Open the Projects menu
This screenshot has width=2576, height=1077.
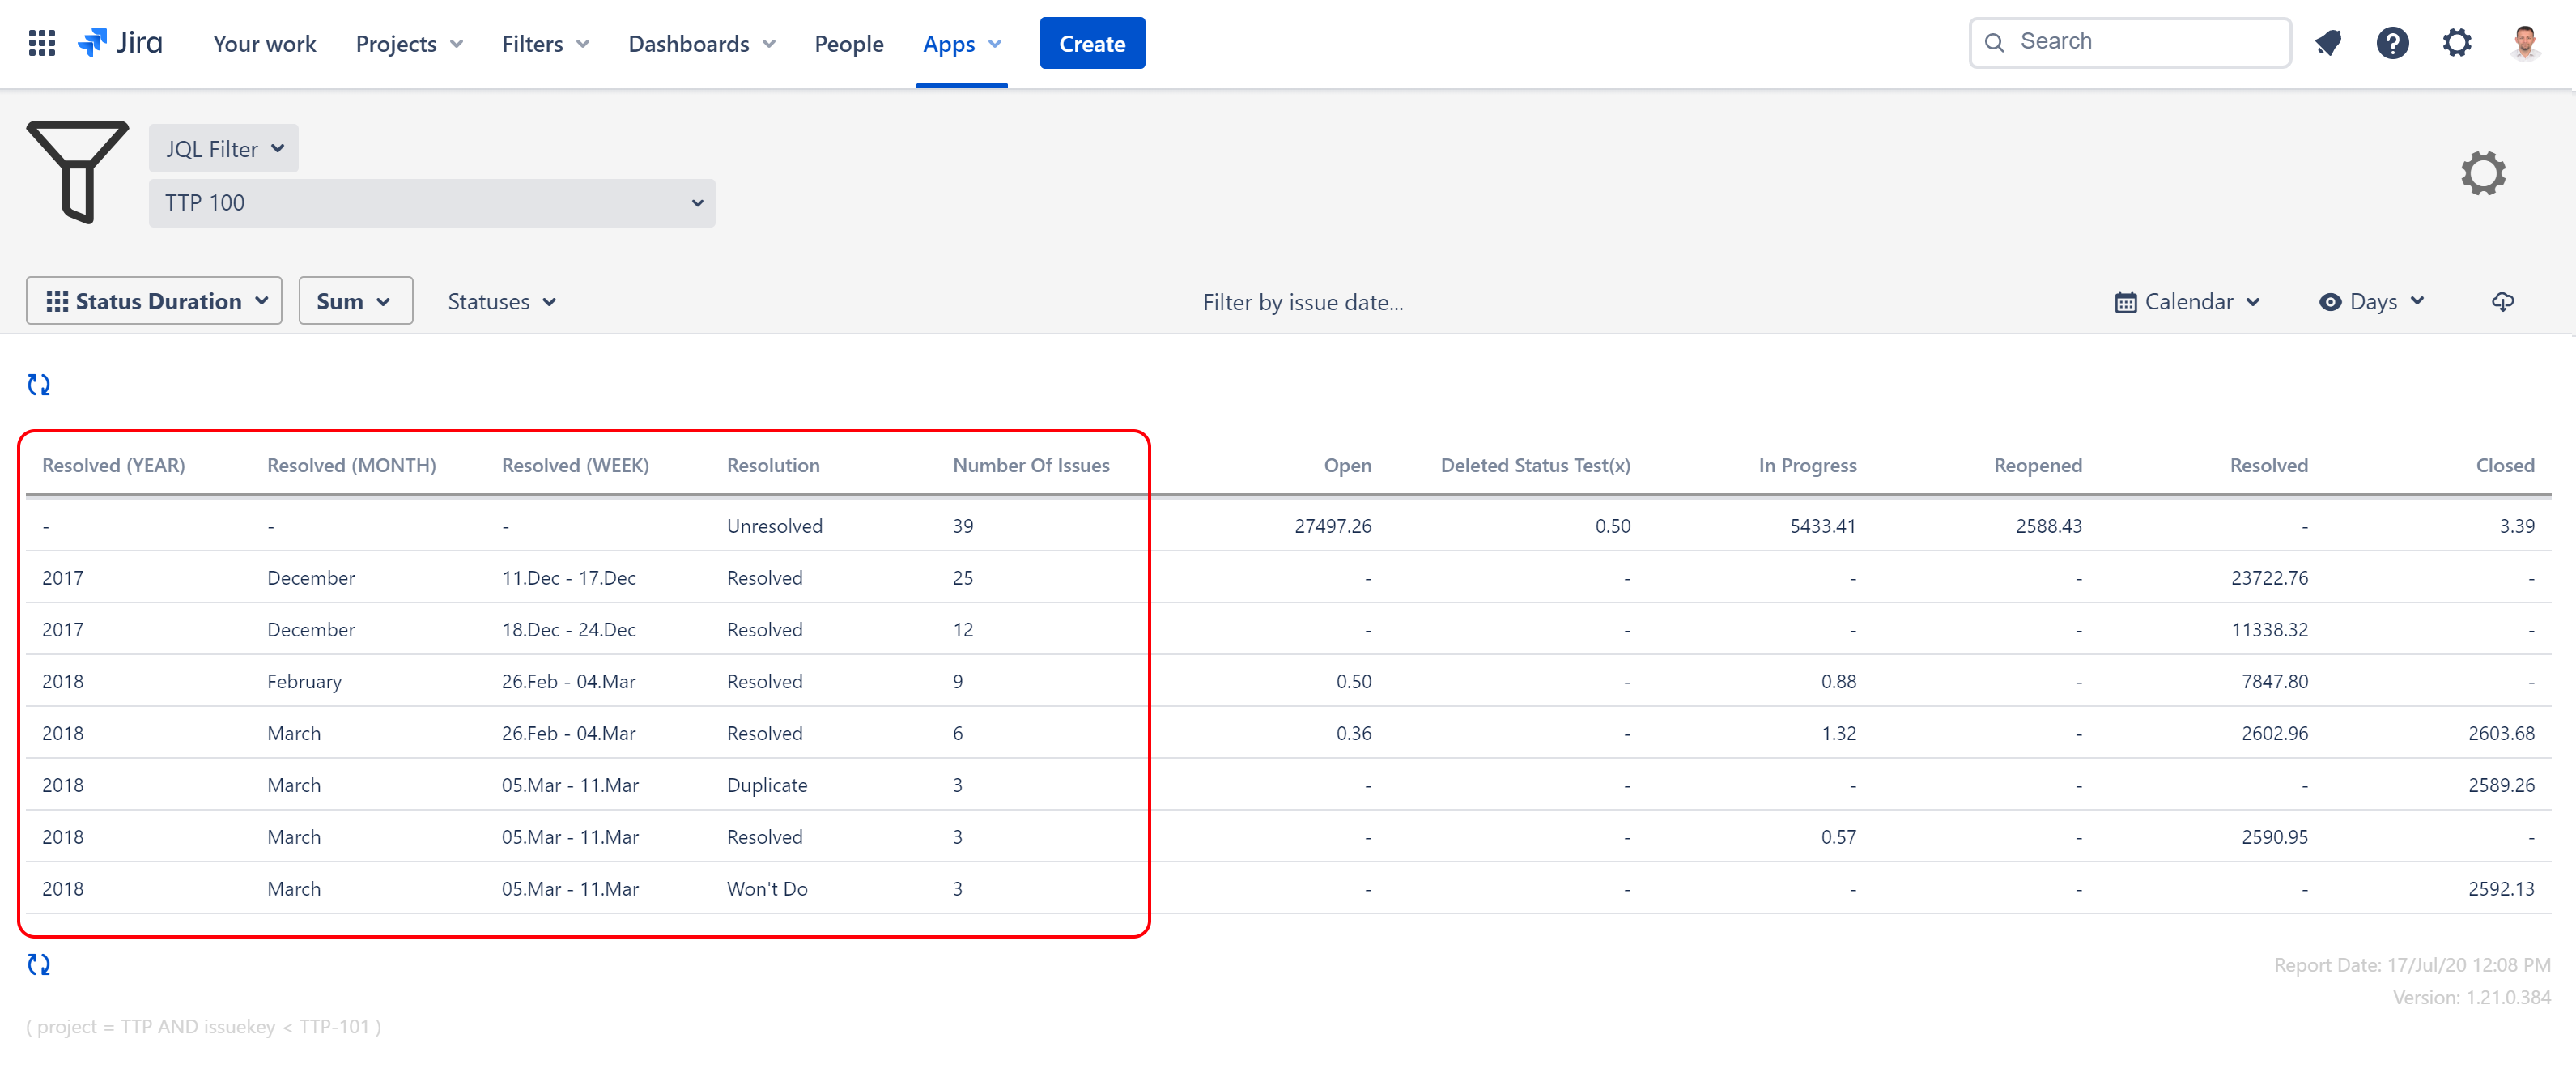tap(408, 44)
